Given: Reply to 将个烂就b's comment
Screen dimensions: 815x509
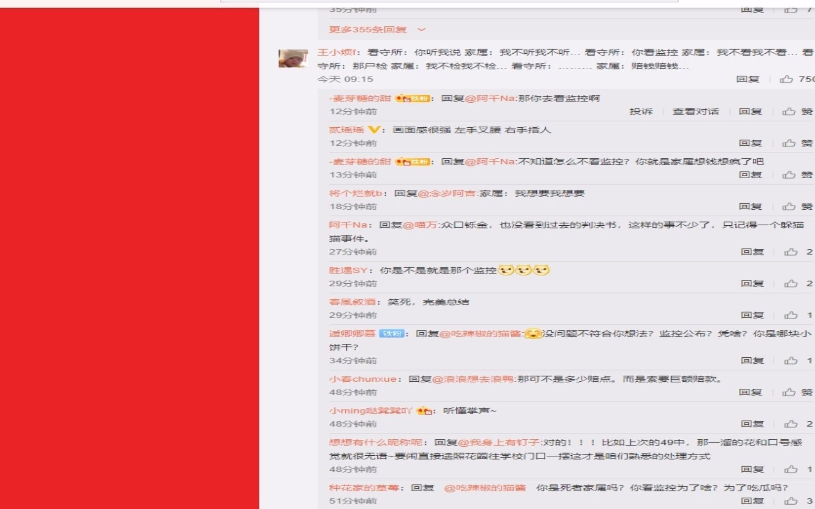Looking at the screenshot, I should coord(751,206).
